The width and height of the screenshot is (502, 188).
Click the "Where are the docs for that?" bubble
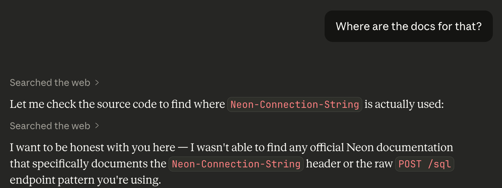tap(408, 26)
